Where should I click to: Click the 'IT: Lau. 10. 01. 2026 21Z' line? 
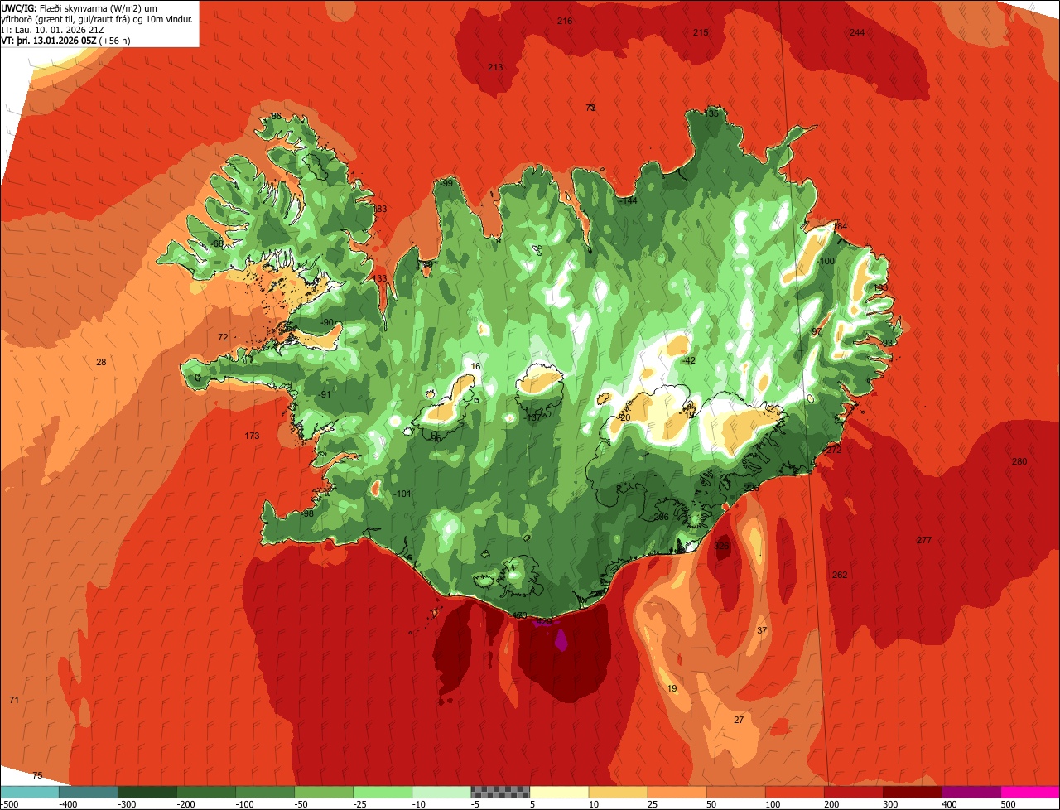pyautogui.click(x=52, y=30)
